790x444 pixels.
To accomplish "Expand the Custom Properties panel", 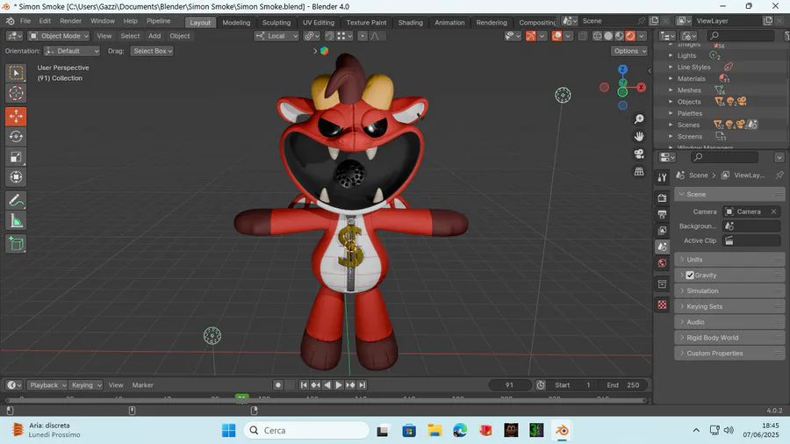I will (729, 354).
